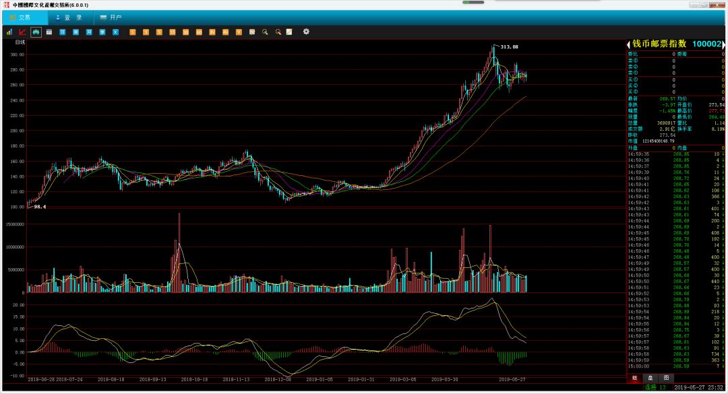
Task: Go to next instrument with right arrow
Action: 723,44
